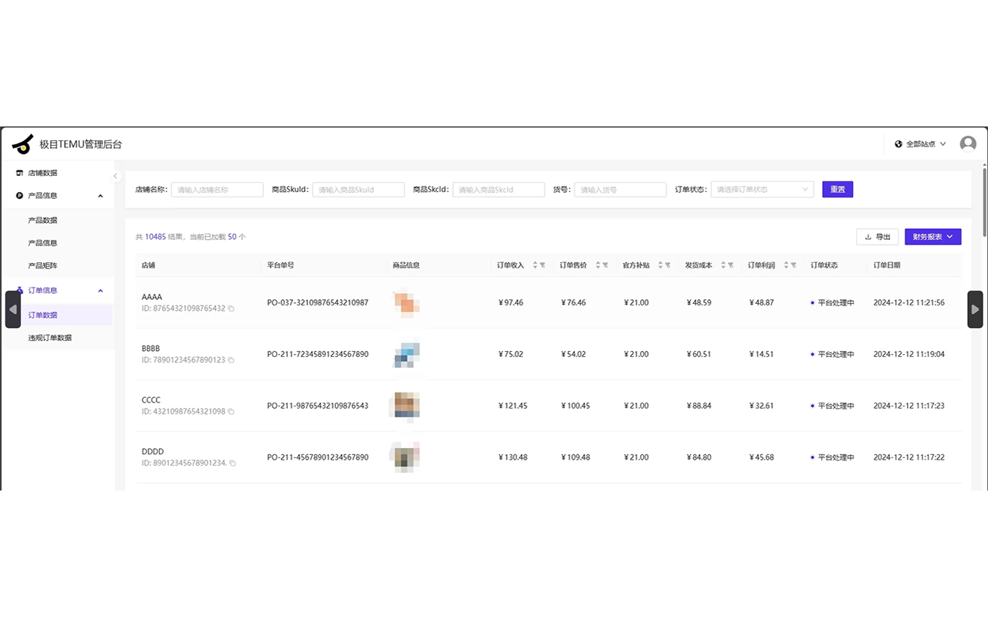Screen dimensions: 988x617
Task: Click the 订单日期 column header
Action: (x=887, y=265)
